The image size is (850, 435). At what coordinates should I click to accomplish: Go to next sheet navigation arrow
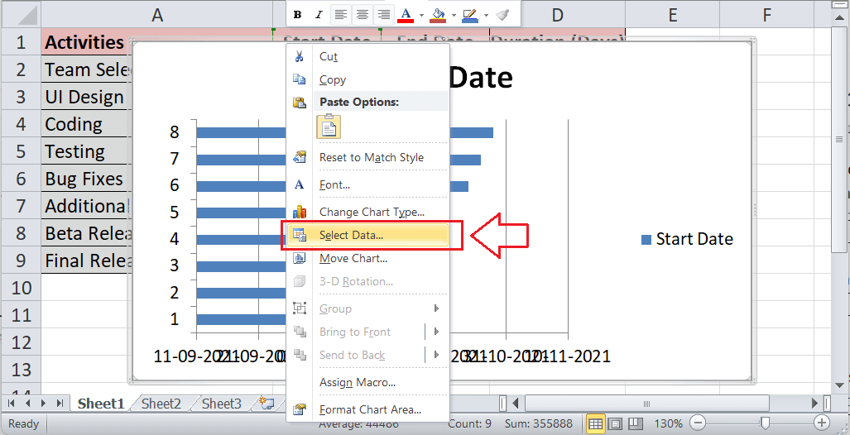pos(43,404)
